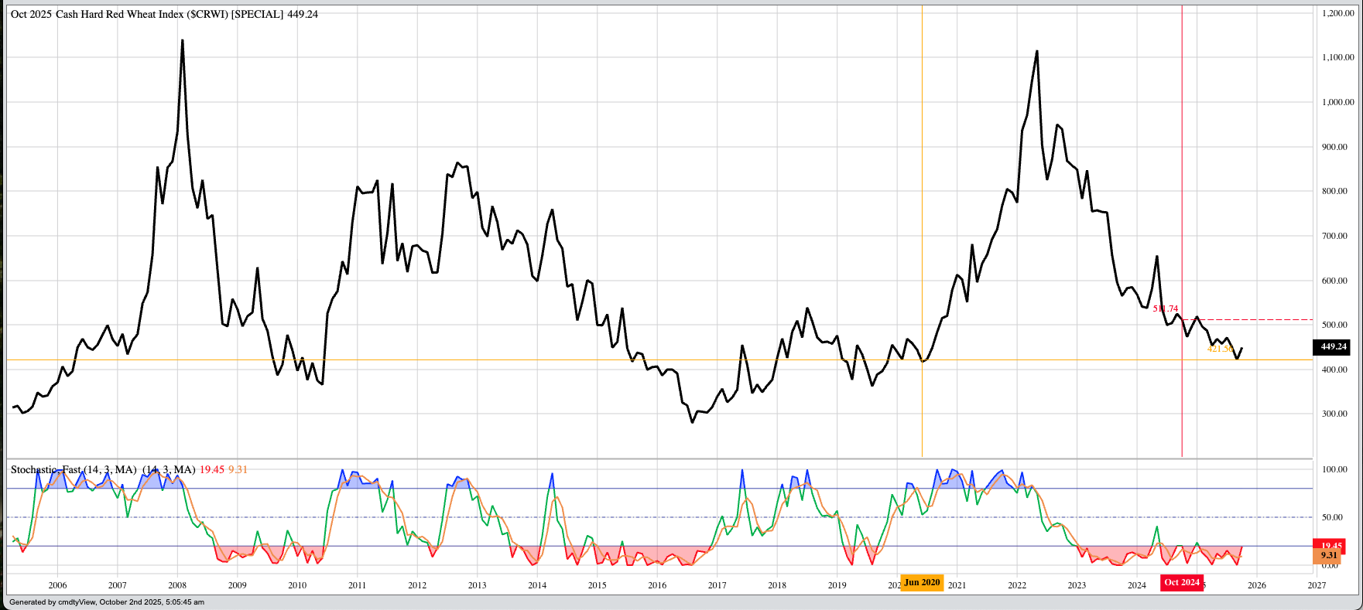Select the 'Stochastic - Fast (14, 3, MA)' indicator label

point(74,469)
